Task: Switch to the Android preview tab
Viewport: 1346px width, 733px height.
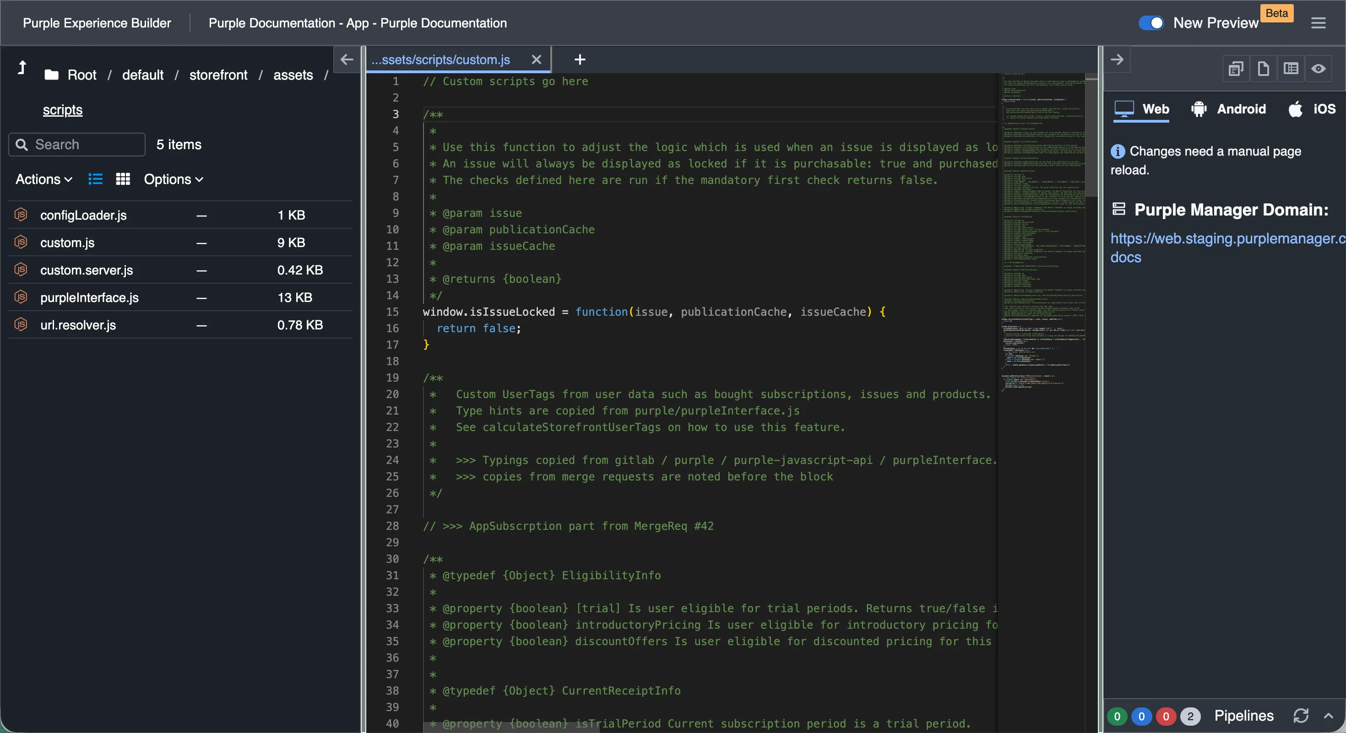Action: 1228,109
